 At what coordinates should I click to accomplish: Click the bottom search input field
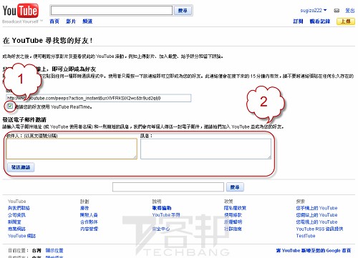pos(168,187)
